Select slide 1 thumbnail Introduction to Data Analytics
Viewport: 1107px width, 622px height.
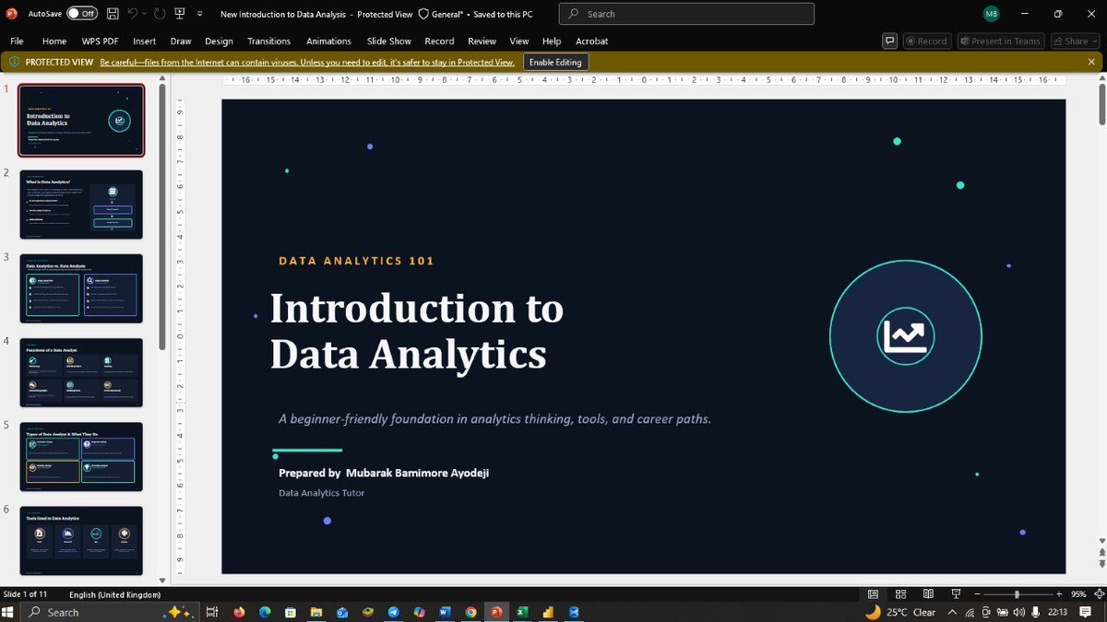tap(81, 121)
